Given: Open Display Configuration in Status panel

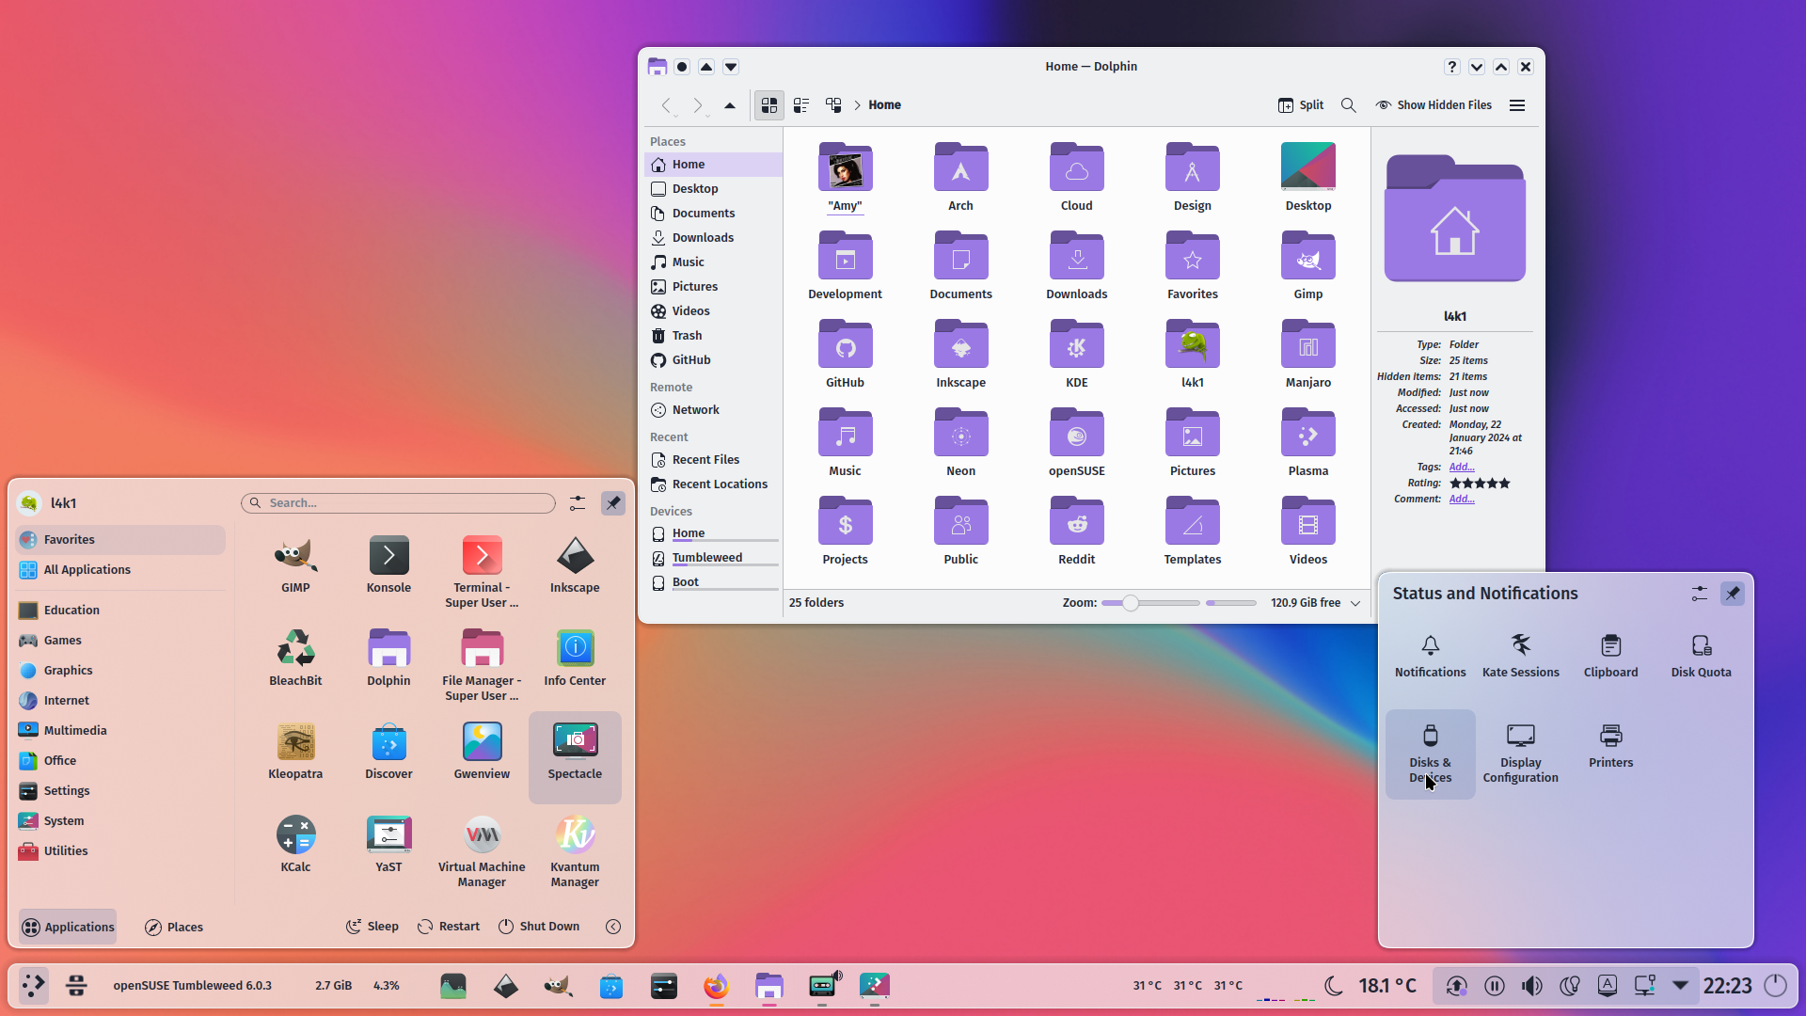Looking at the screenshot, I should pyautogui.click(x=1520, y=754).
